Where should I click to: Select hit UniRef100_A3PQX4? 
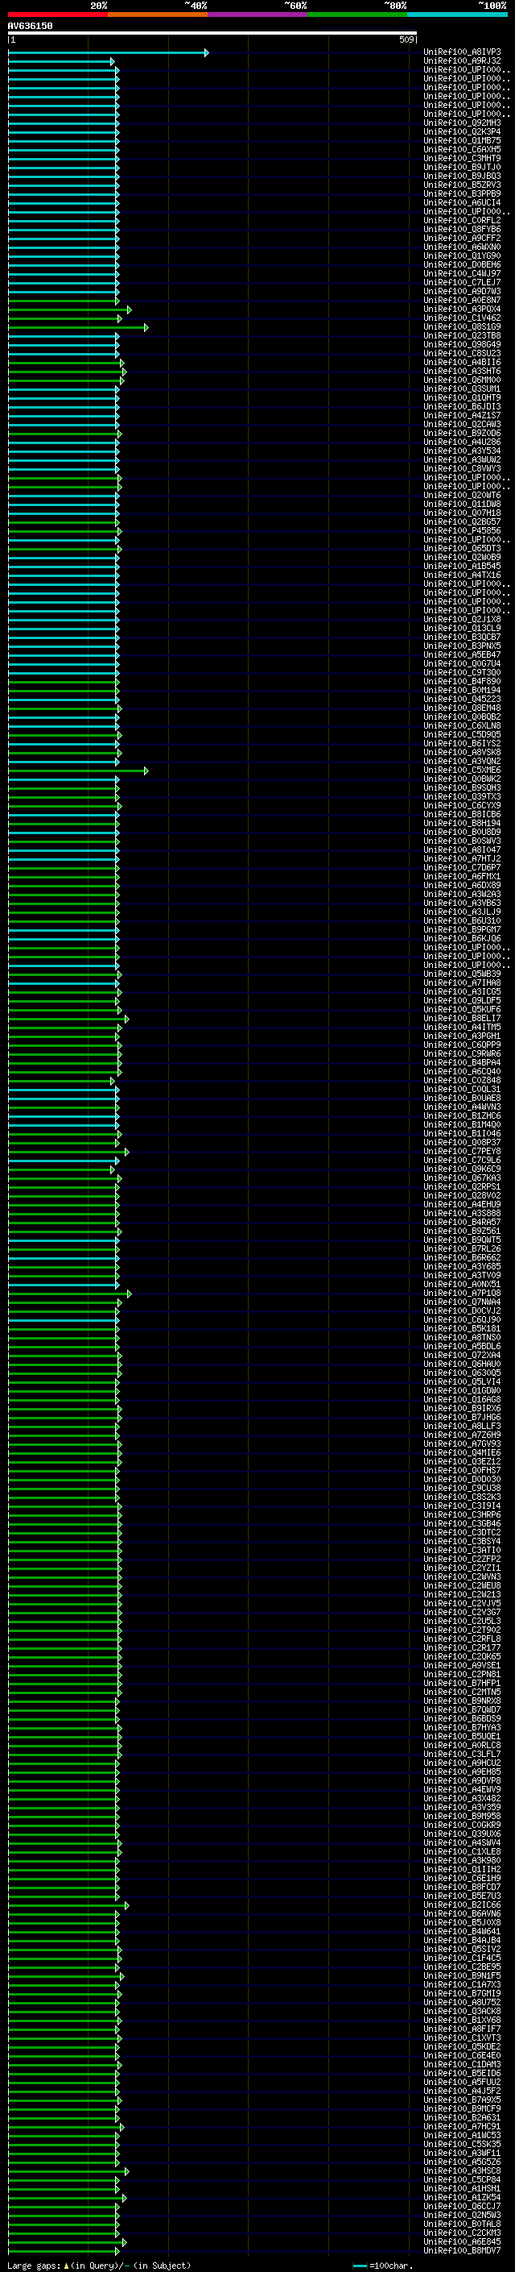(462, 309)
